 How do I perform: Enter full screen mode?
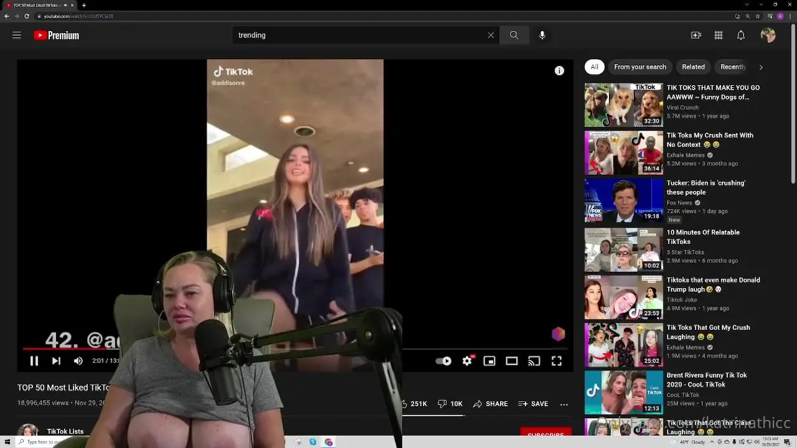557,361
